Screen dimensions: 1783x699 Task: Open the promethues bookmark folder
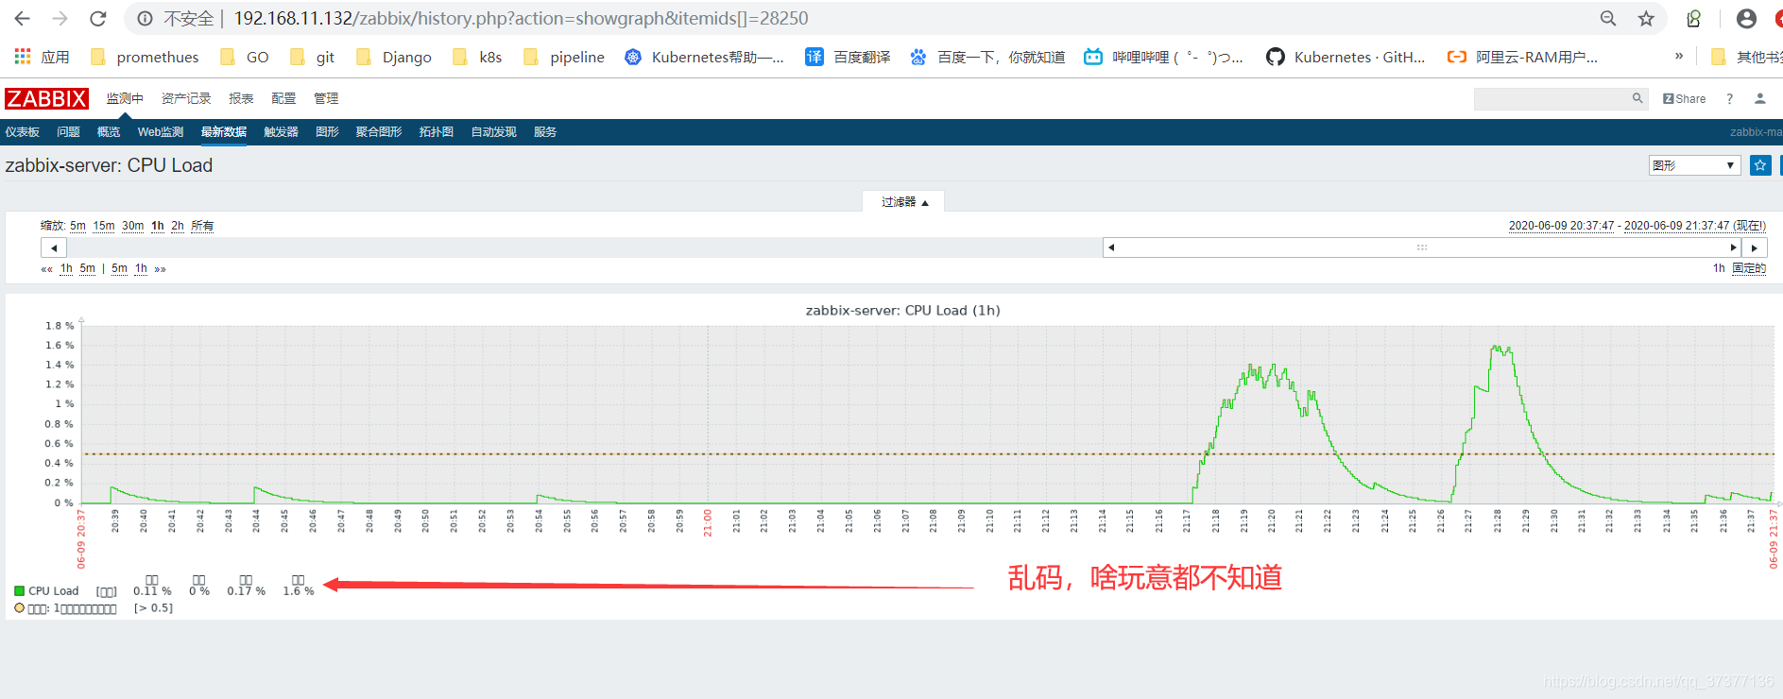click(x=145, y=57)
